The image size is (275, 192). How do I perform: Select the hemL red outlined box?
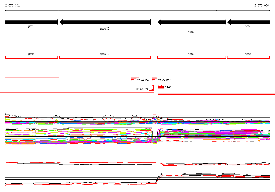pyautogui.click(x=191, y=57)
